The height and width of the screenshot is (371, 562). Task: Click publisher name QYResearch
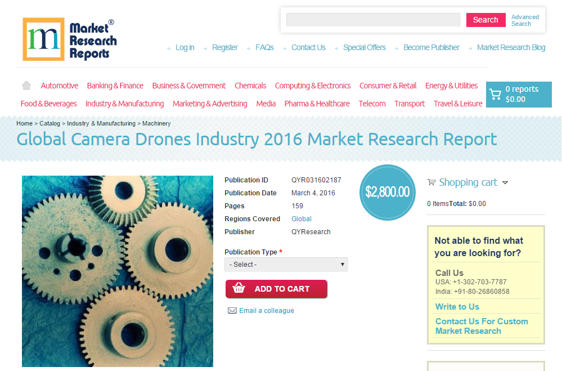[311, 232]
